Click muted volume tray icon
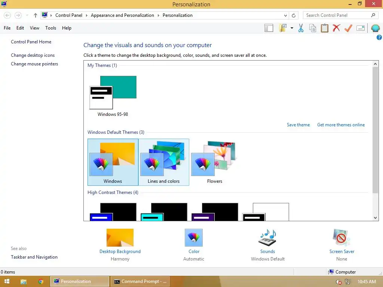Screen dimensions: 383x287 point(338,282)
